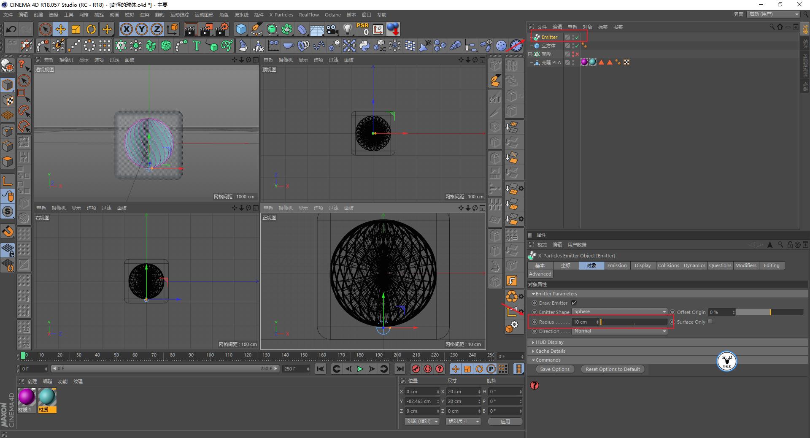The image size is (810, 438).
Task: Click Reset Options to Default
Action: pyautogui.click(x=613, y=369)
